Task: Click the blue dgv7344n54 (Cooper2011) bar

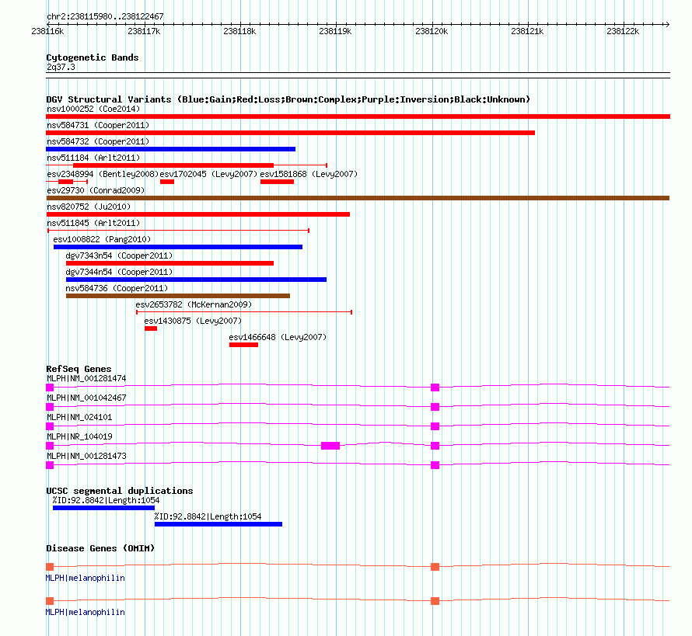Action: (x=197, y=280)
